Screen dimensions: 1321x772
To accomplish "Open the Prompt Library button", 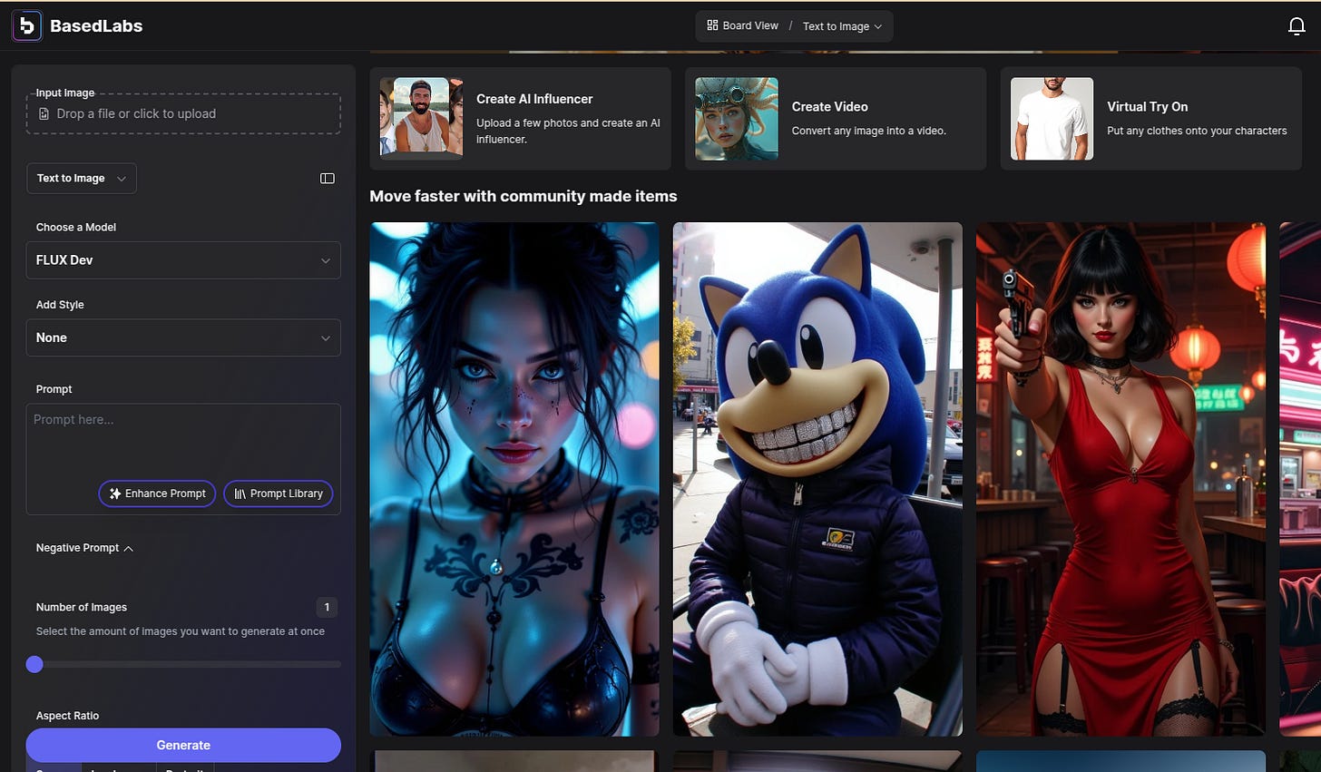I will pyautogui.click(x=279, y=493).
